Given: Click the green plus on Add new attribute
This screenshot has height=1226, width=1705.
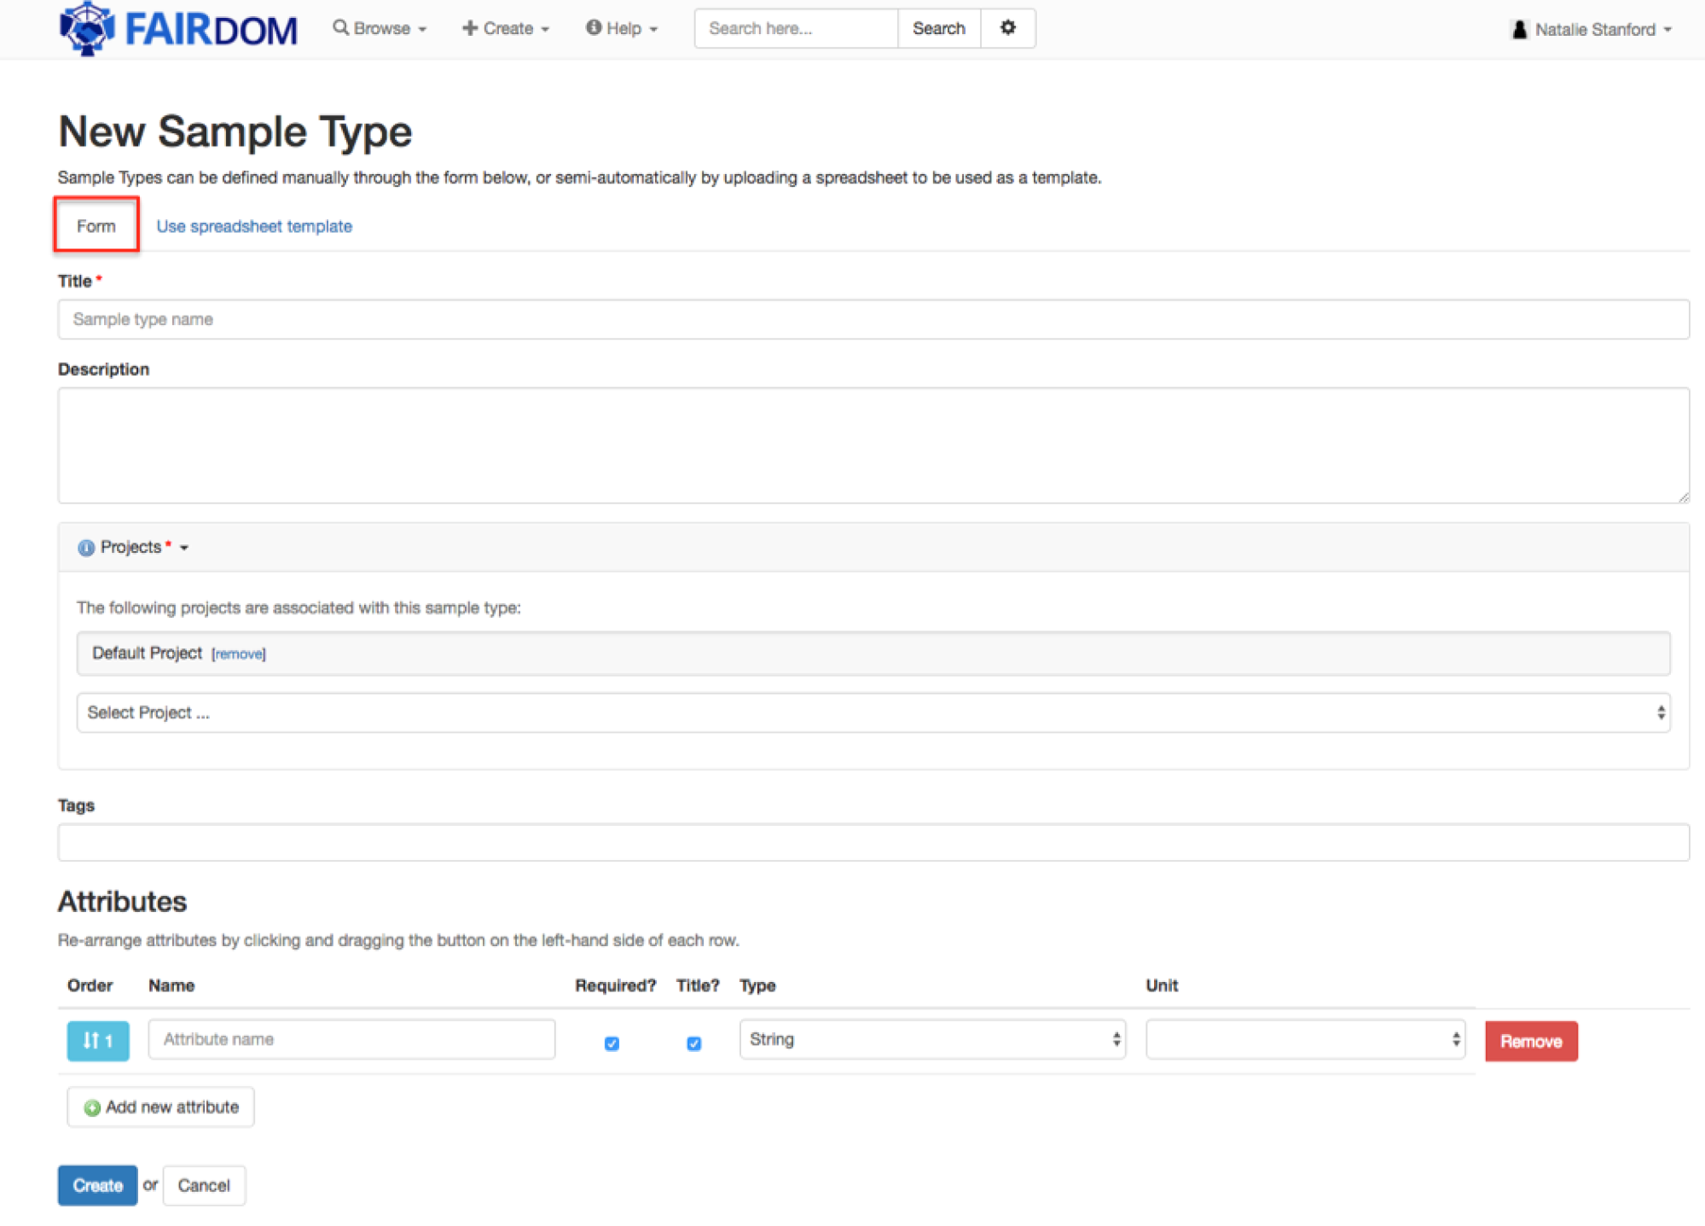Looking at the screenshot, I should coord(92,1107).
